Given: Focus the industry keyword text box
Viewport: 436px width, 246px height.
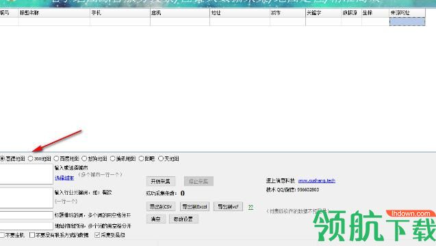Looking at the screenshot, I should 27,197.
